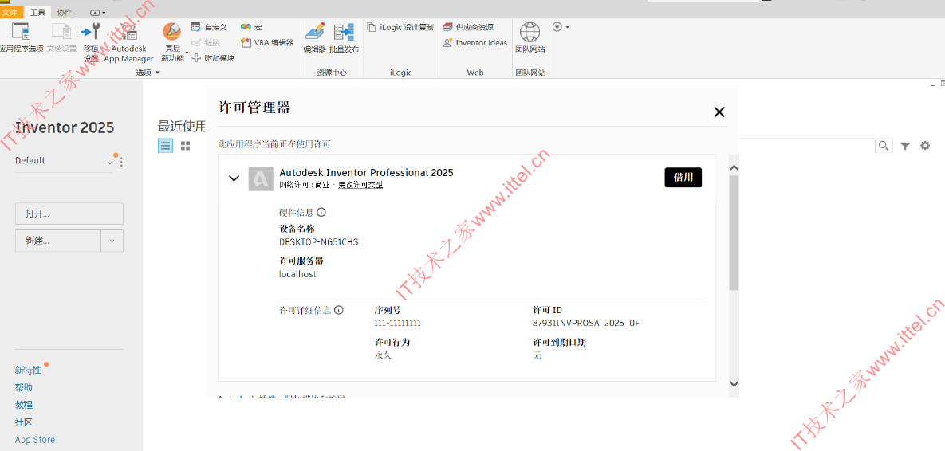Click the License Manager vertical scrollbar thumb
Screen dimensions: 945x451
point(734,233)
